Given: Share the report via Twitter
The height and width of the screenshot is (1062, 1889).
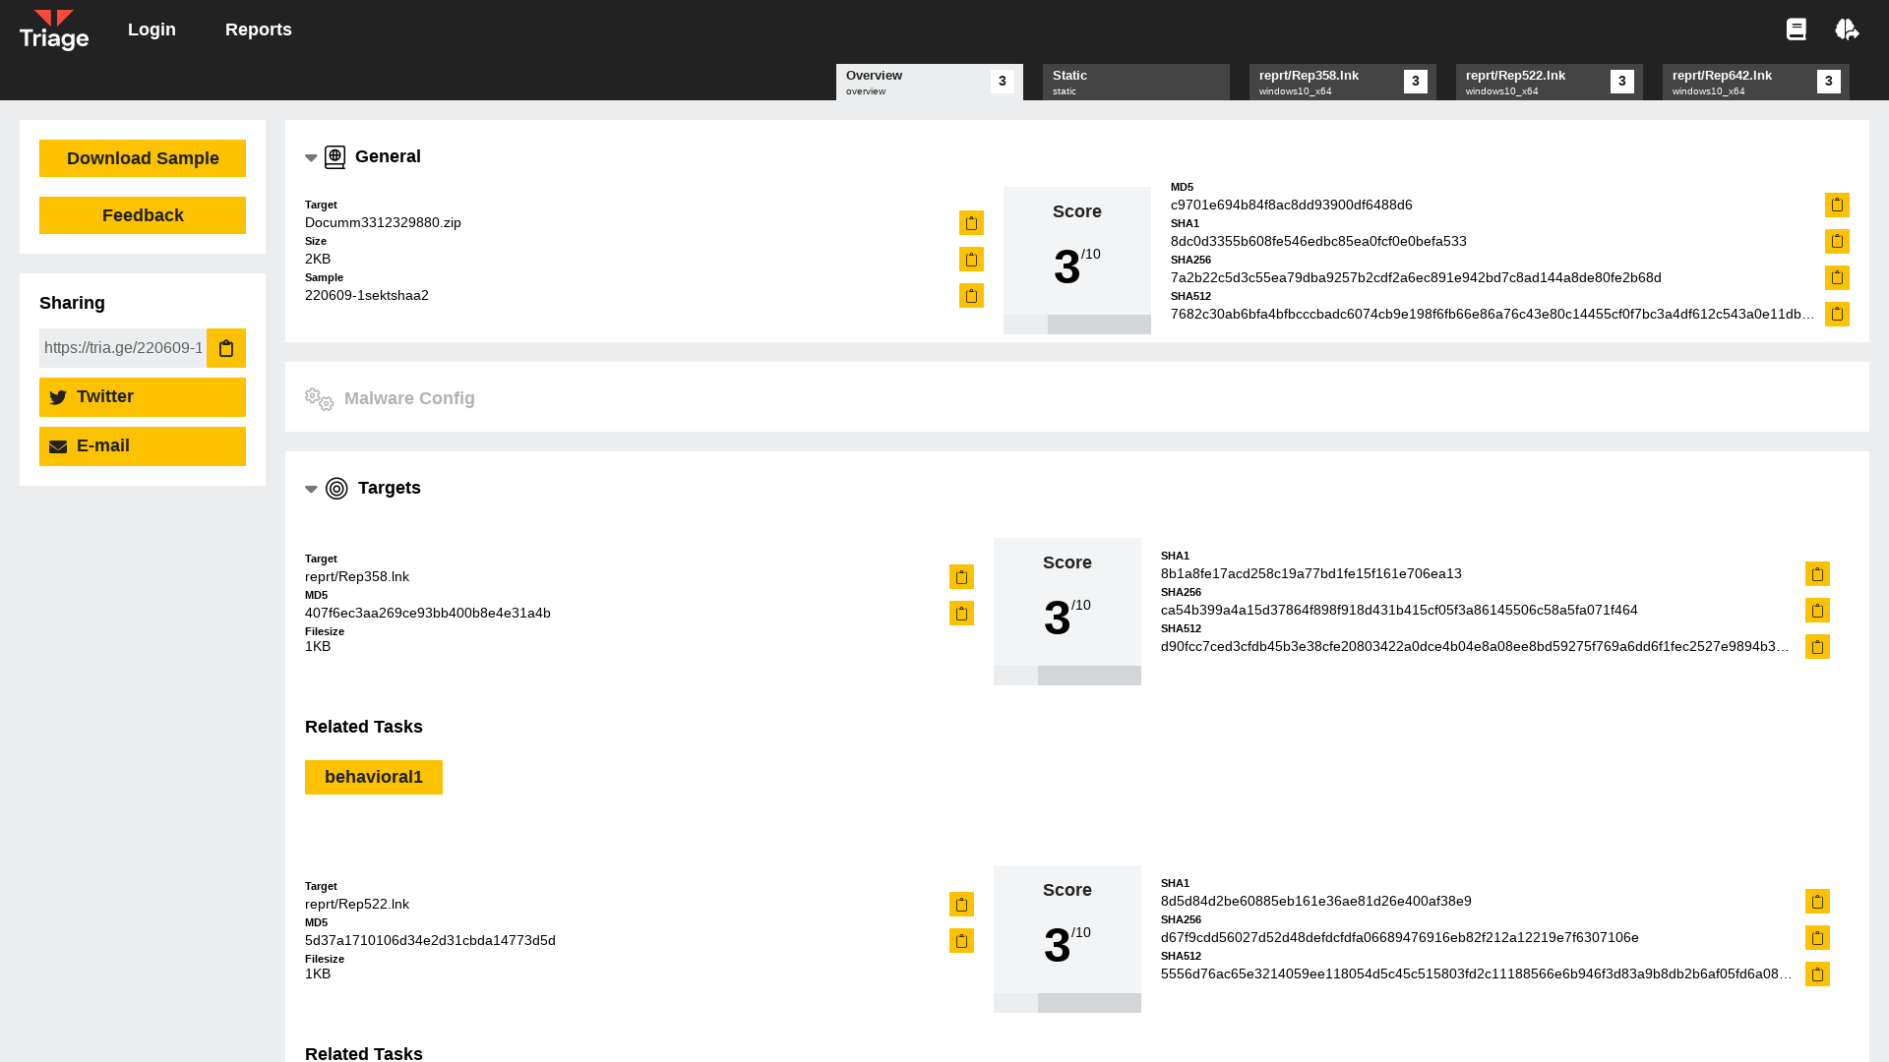Looking at the screenshot, I should coord(142,396).
